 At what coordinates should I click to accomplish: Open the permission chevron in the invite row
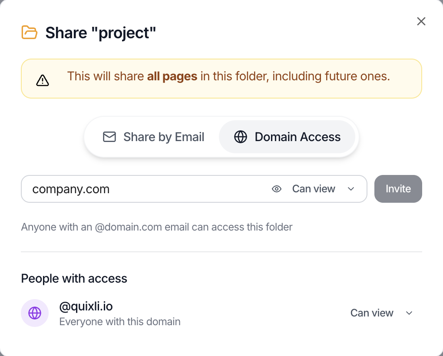(x=351, y=189)
